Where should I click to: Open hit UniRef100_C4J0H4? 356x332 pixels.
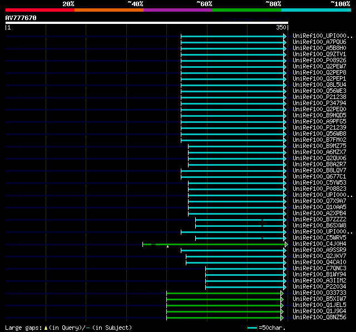(319, 244)
